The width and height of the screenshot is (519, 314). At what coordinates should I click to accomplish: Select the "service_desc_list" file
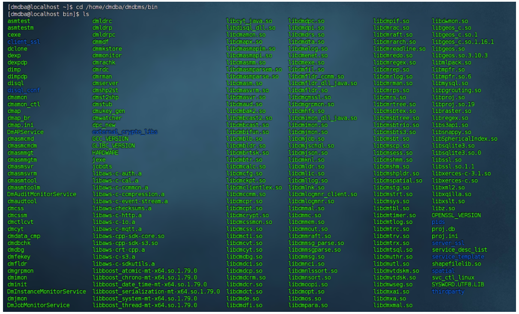tap(459, 250)
